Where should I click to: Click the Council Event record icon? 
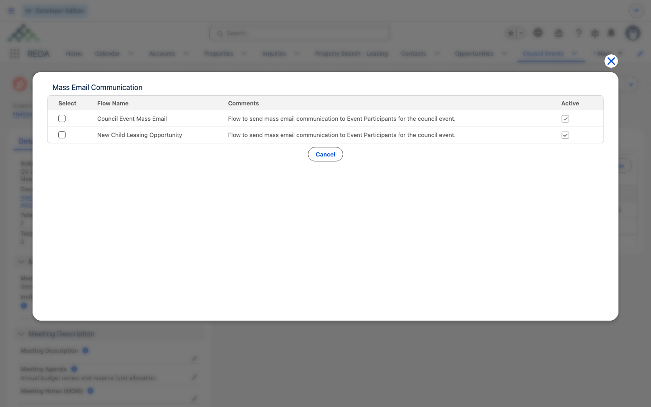coord(20,84)
